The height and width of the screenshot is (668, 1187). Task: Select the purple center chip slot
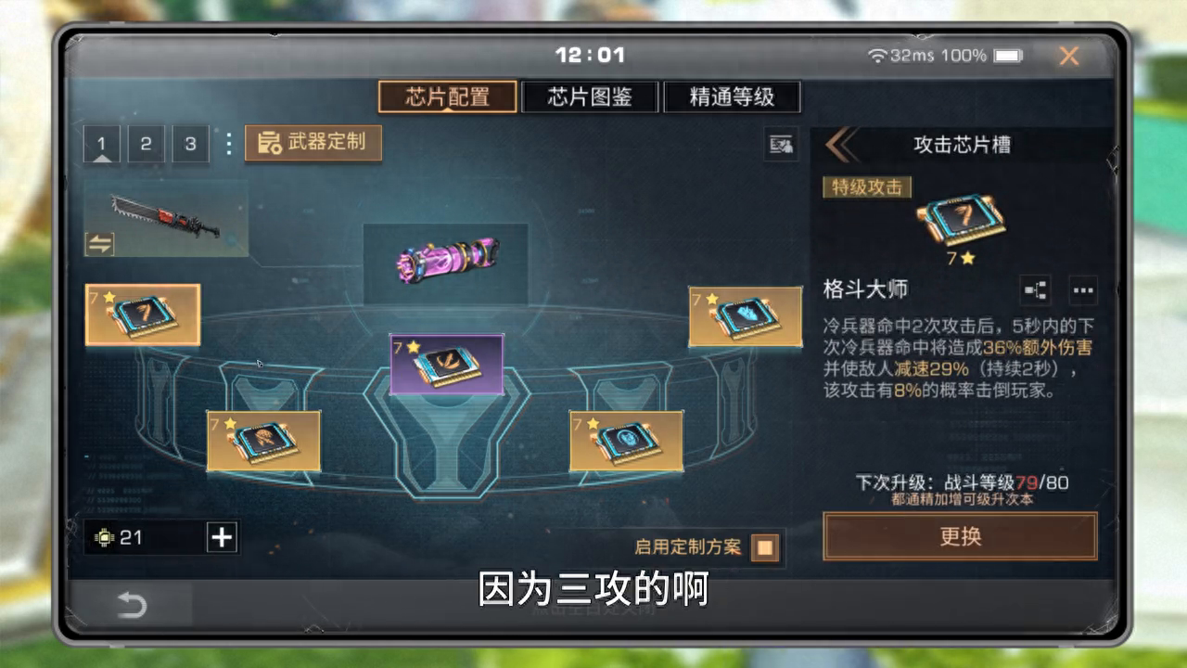point(447,364)
